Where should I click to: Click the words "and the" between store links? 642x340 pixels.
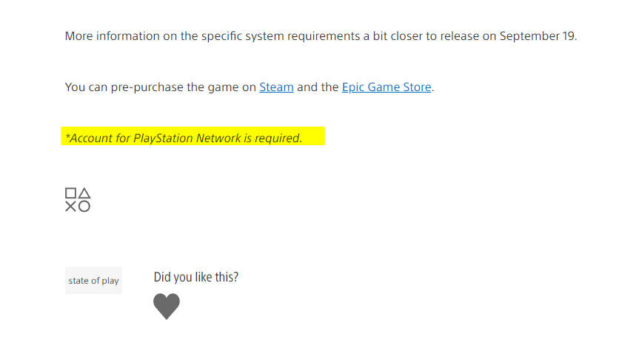pyautogui.click(x=318, y=87)
